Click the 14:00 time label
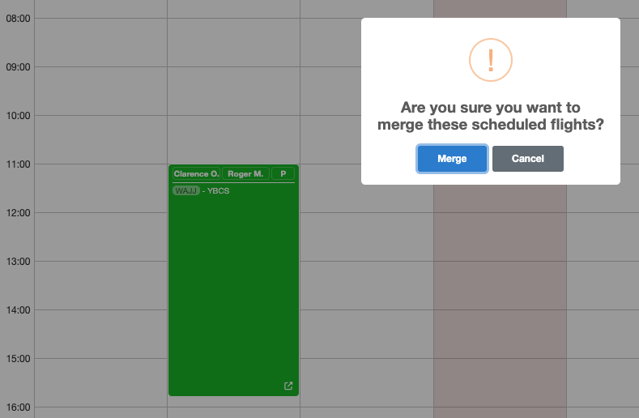 [17, 309]
